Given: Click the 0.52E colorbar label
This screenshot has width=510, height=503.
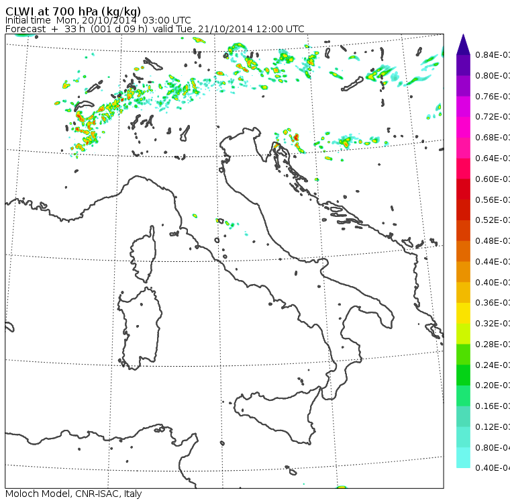Looking at the screenshot, I should pyautogui.click(x=493, y=220).
